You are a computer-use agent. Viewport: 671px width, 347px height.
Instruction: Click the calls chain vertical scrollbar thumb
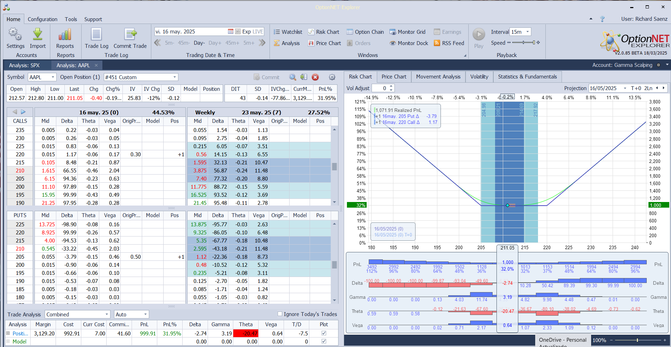click(334, 166)
